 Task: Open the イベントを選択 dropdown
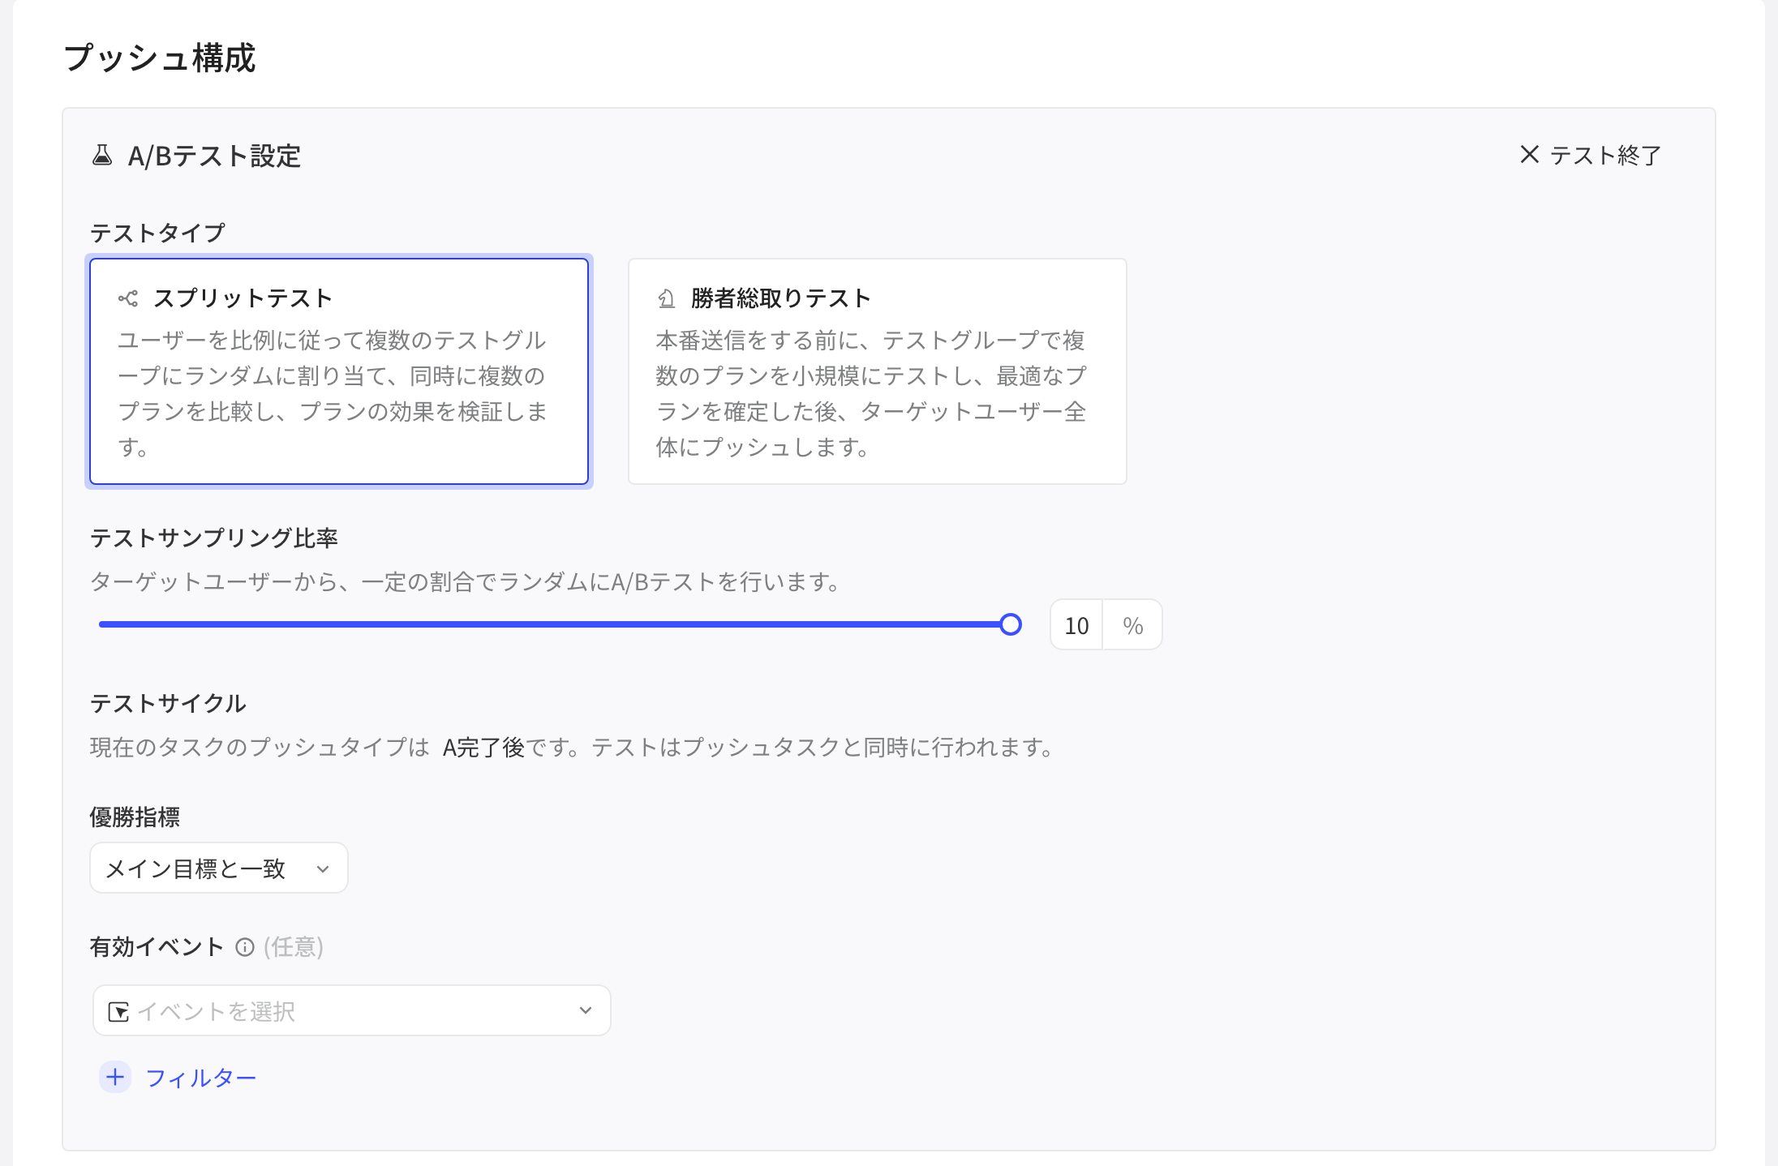(x=351, y=1010)
